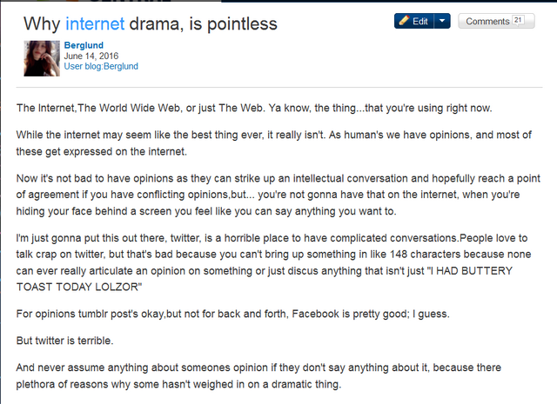Open the dropdown arrow beside Edit
This screenshot has height=404, width=557.
point(442,21)
